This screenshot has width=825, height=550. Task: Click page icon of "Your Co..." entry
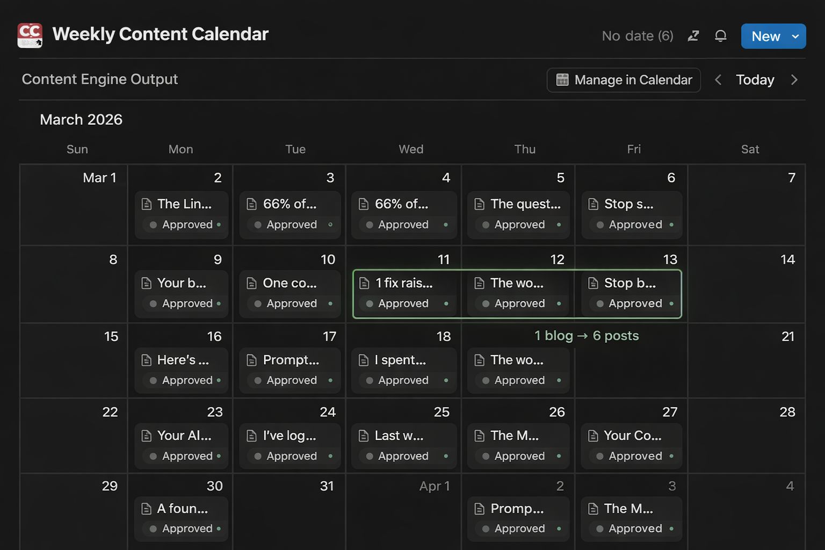593,436
